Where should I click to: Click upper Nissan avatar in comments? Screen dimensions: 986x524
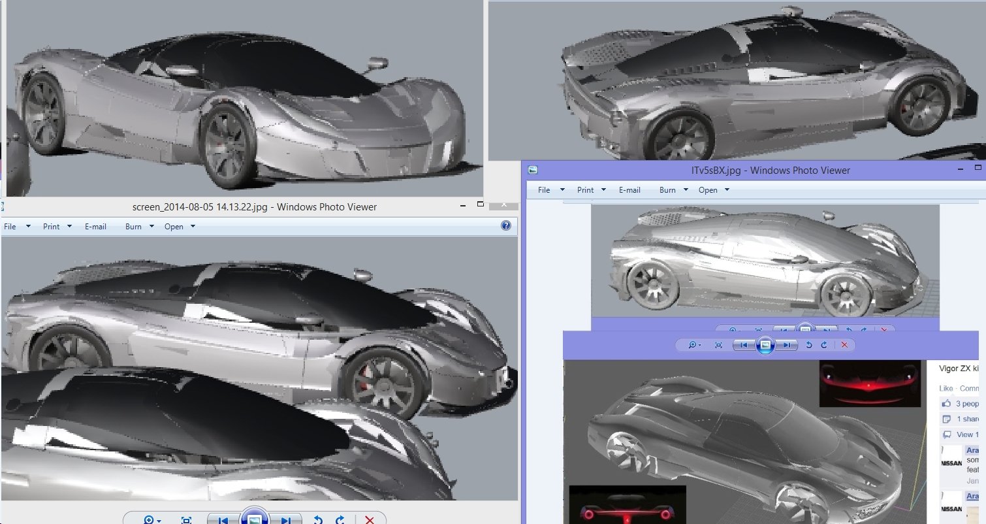[951, 463]
